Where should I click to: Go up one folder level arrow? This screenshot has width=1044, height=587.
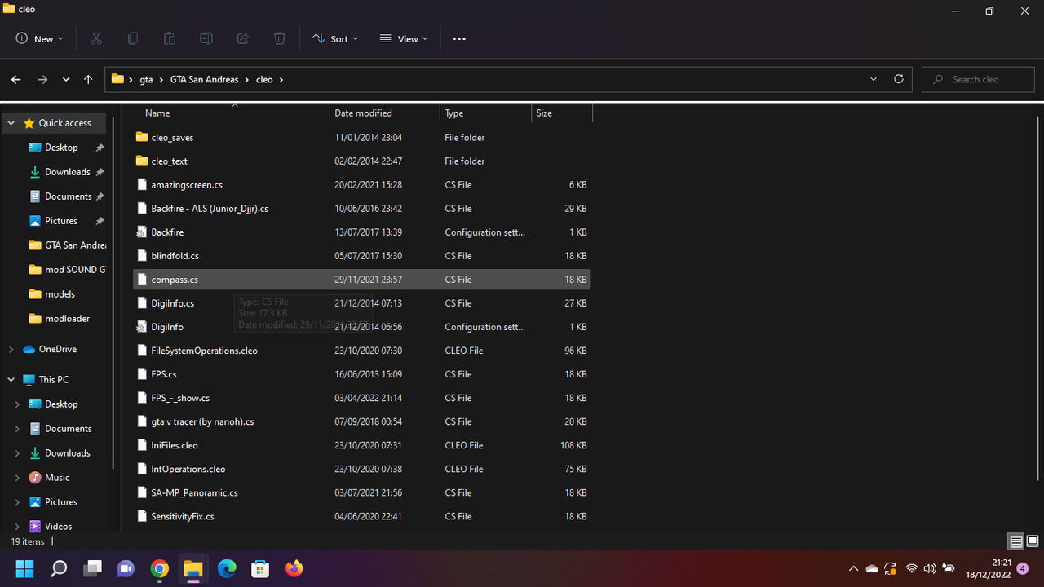[88, 79]
